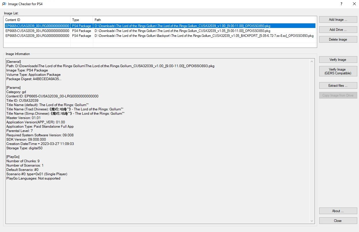Click the 'Number of Chunks: 9' line
359x232 pixels.
pos(23,161)
